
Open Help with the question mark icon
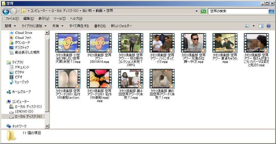pos(268,26)
